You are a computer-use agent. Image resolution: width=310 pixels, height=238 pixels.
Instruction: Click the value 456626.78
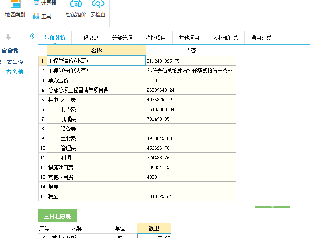pyautogui.click(x=191, y=148)
